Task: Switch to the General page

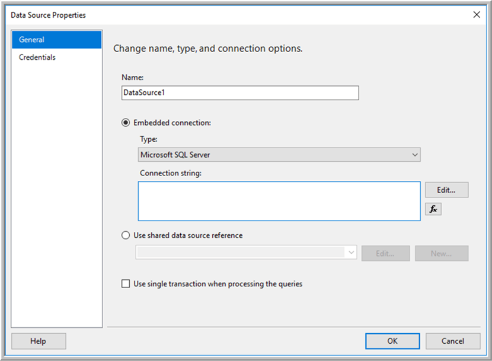Action: [x=57, y=40]
